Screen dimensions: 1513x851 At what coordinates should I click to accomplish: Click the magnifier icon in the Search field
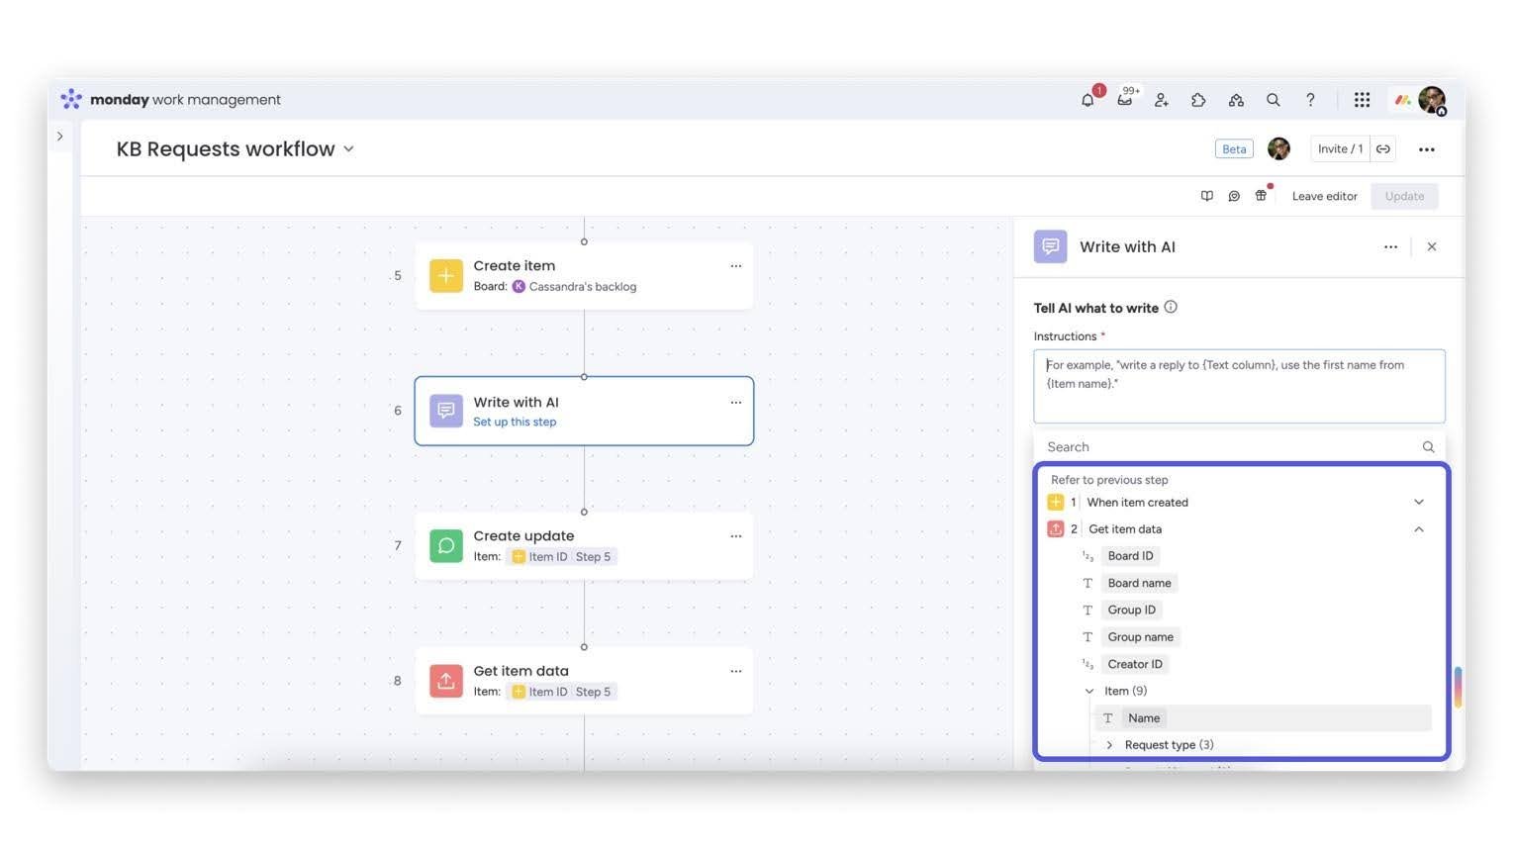tap(1428, 447)
